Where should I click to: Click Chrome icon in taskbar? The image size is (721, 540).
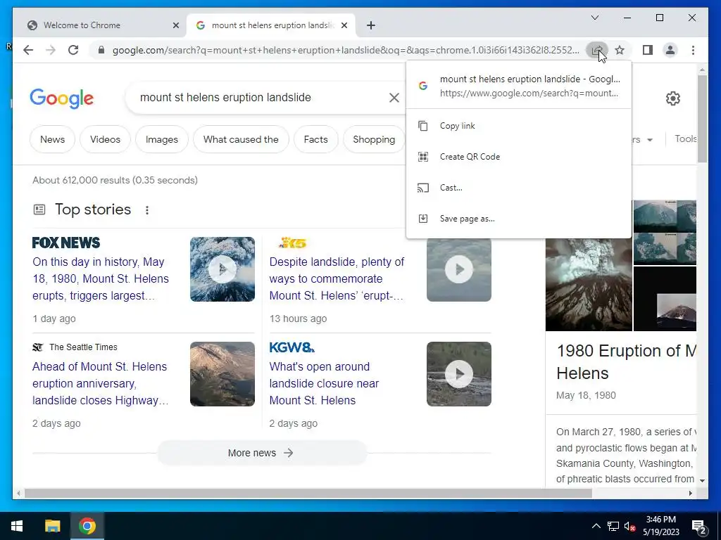pyautogui.click(x=87, y=526)
